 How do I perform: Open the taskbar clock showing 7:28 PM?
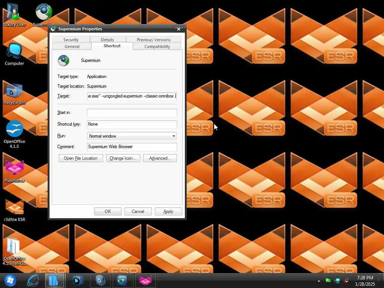pyautogui.click(x=365, y=281)
